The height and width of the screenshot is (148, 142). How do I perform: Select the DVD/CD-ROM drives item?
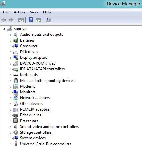[x=38, y=63]
